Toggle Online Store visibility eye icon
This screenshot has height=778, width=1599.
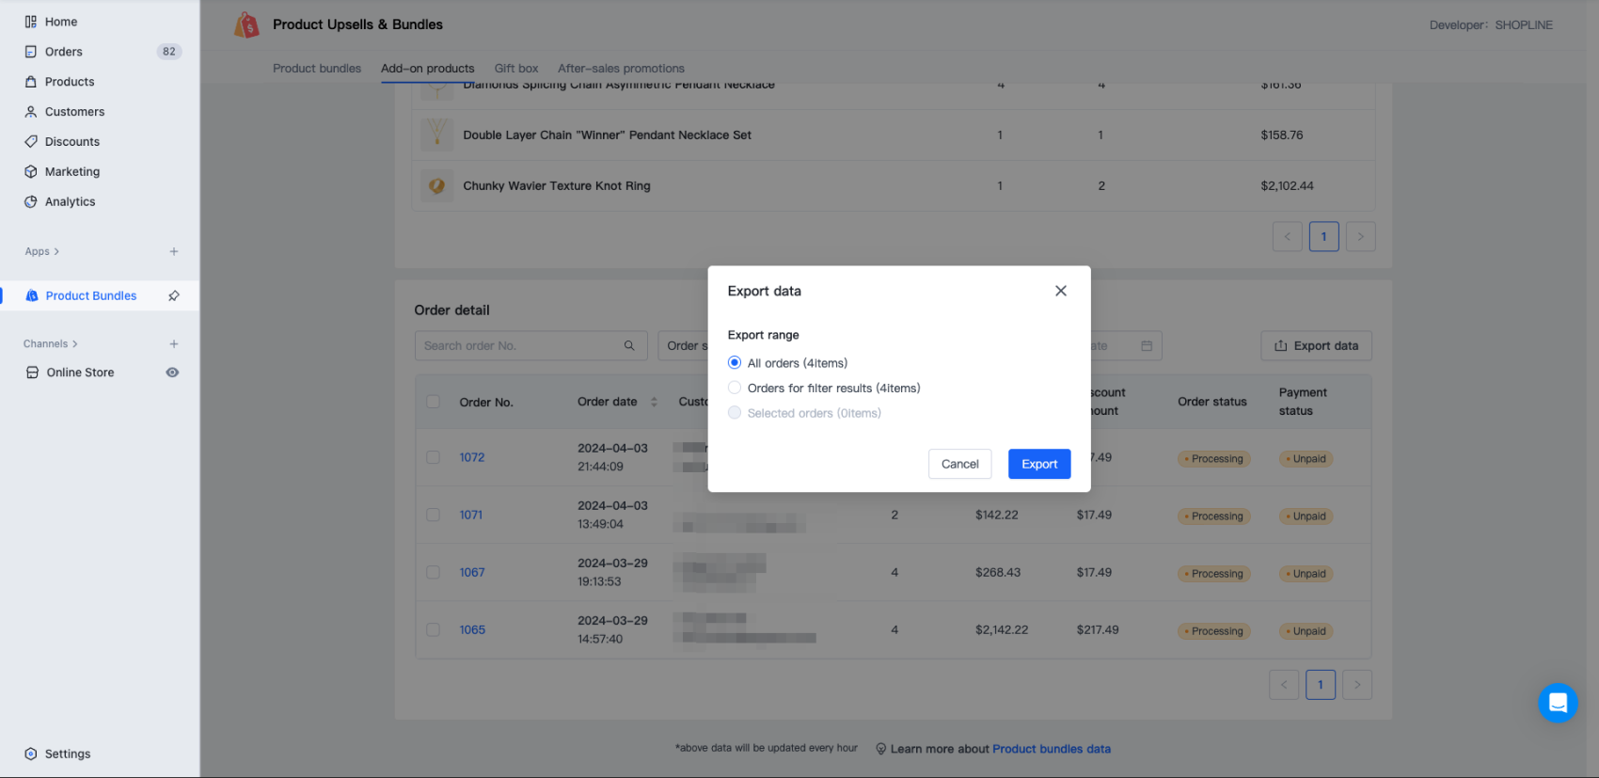[172, 373]
